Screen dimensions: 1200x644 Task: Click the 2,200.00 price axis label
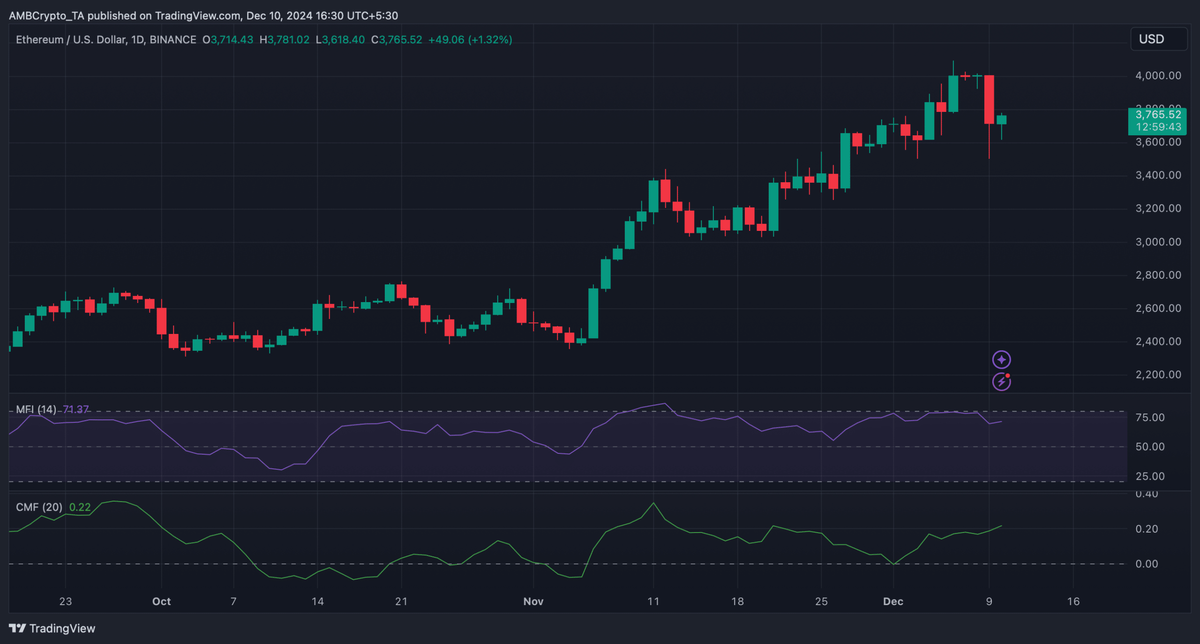1158,375
